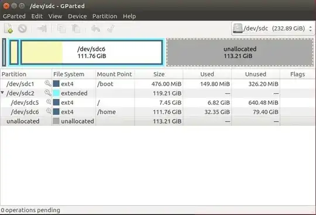Screen dimensions: 316x215
Task: Click the Mount Point column header
Action: 115,74
